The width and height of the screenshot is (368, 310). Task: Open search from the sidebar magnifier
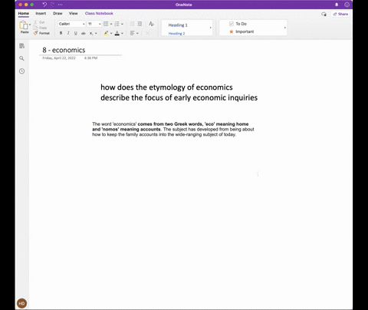21,58
